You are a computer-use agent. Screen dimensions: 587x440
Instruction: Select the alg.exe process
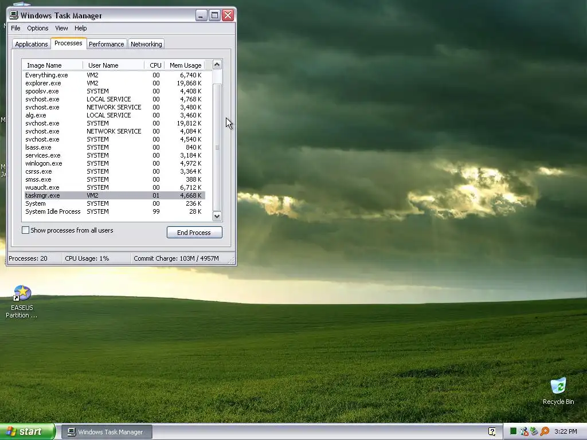coord(115,115)
